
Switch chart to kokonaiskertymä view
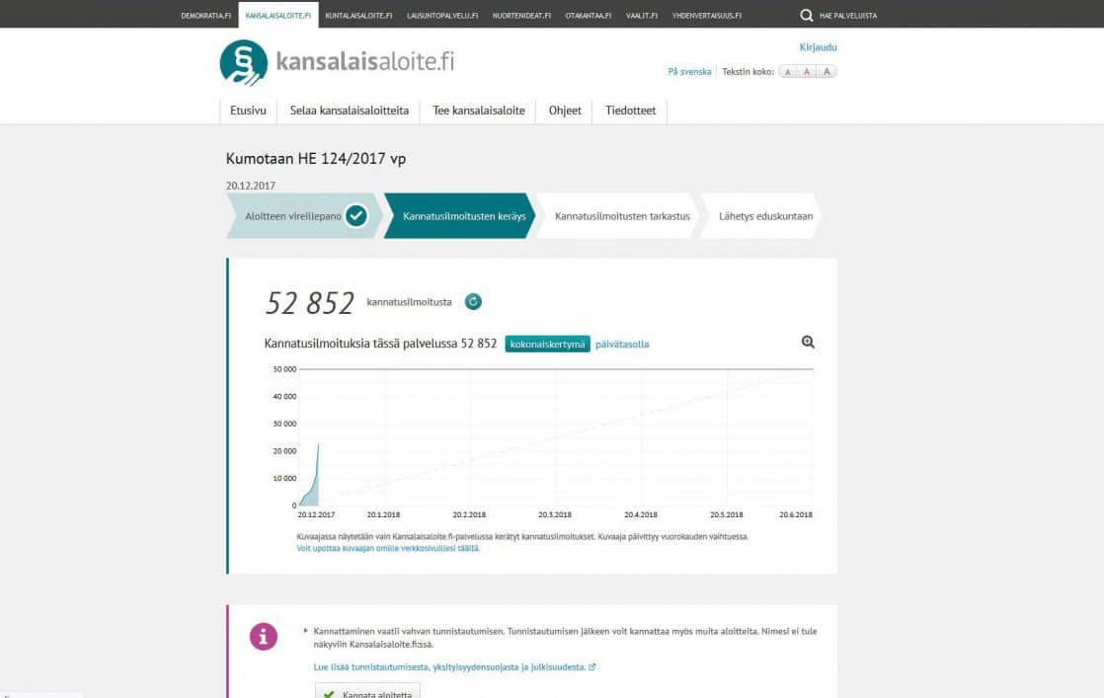[x=547, y=345]
